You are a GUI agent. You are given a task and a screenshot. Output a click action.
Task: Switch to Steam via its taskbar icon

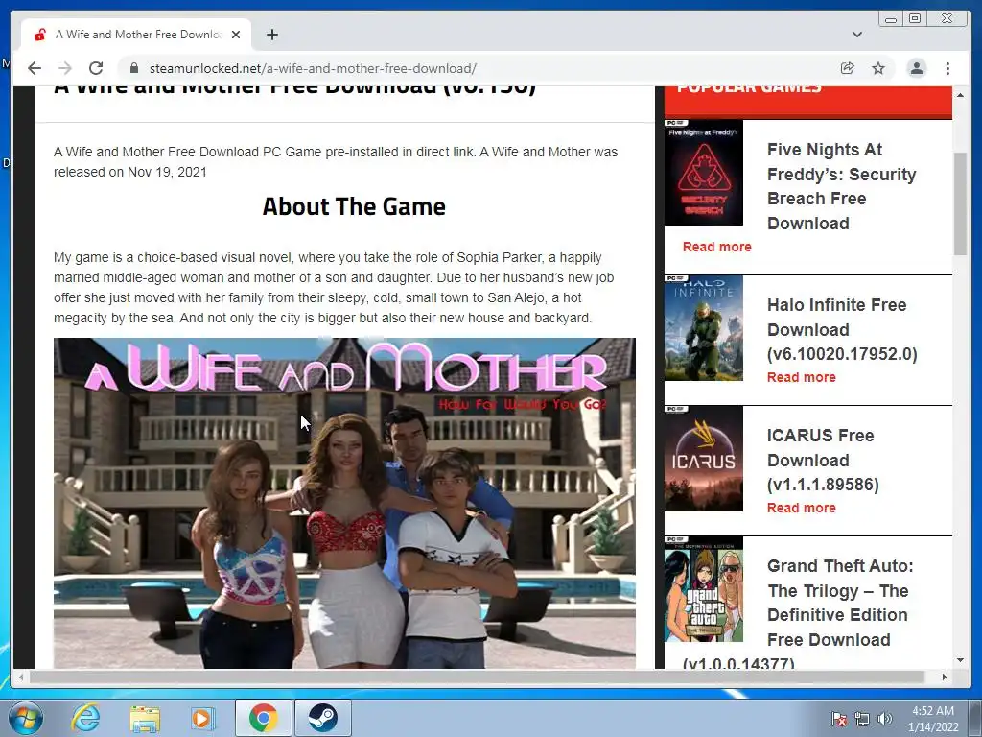(x=322, y=718)
